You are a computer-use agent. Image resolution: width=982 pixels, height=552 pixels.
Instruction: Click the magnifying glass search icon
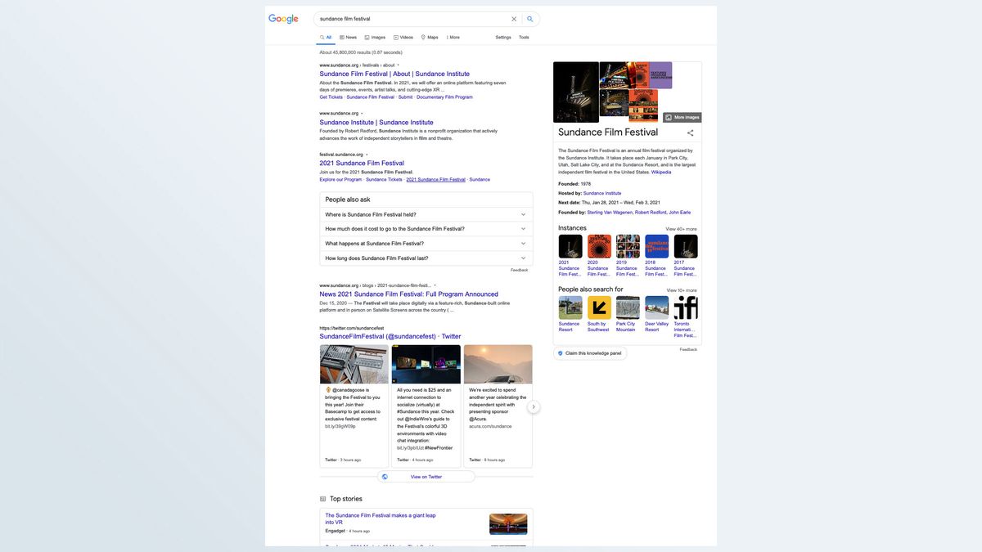528,17
